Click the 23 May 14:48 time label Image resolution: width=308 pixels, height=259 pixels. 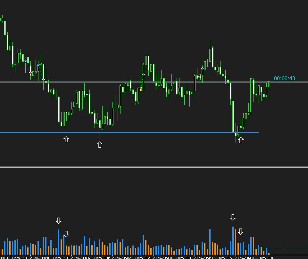(x=60, y=258)
